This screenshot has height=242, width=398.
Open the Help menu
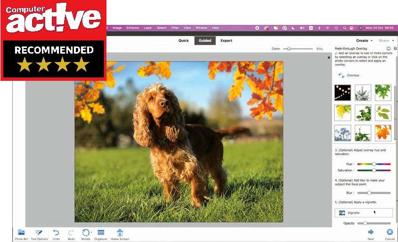point(216,28)
